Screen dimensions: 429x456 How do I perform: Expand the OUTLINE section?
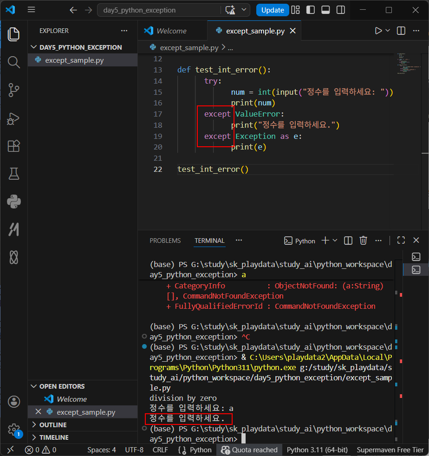(x=83, y=425)
